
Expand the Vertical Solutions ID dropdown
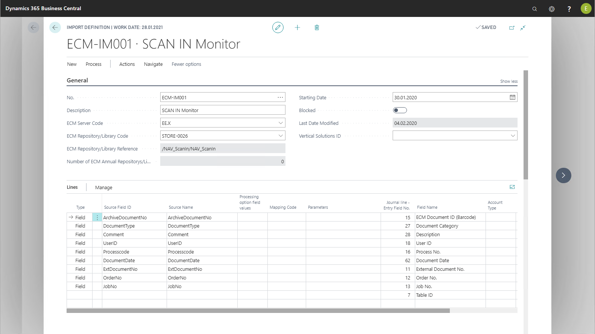point(513,136)
